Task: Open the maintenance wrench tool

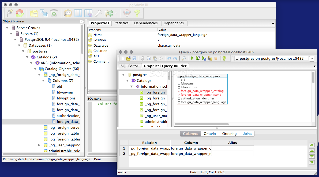Action: (x=99, y=13)
